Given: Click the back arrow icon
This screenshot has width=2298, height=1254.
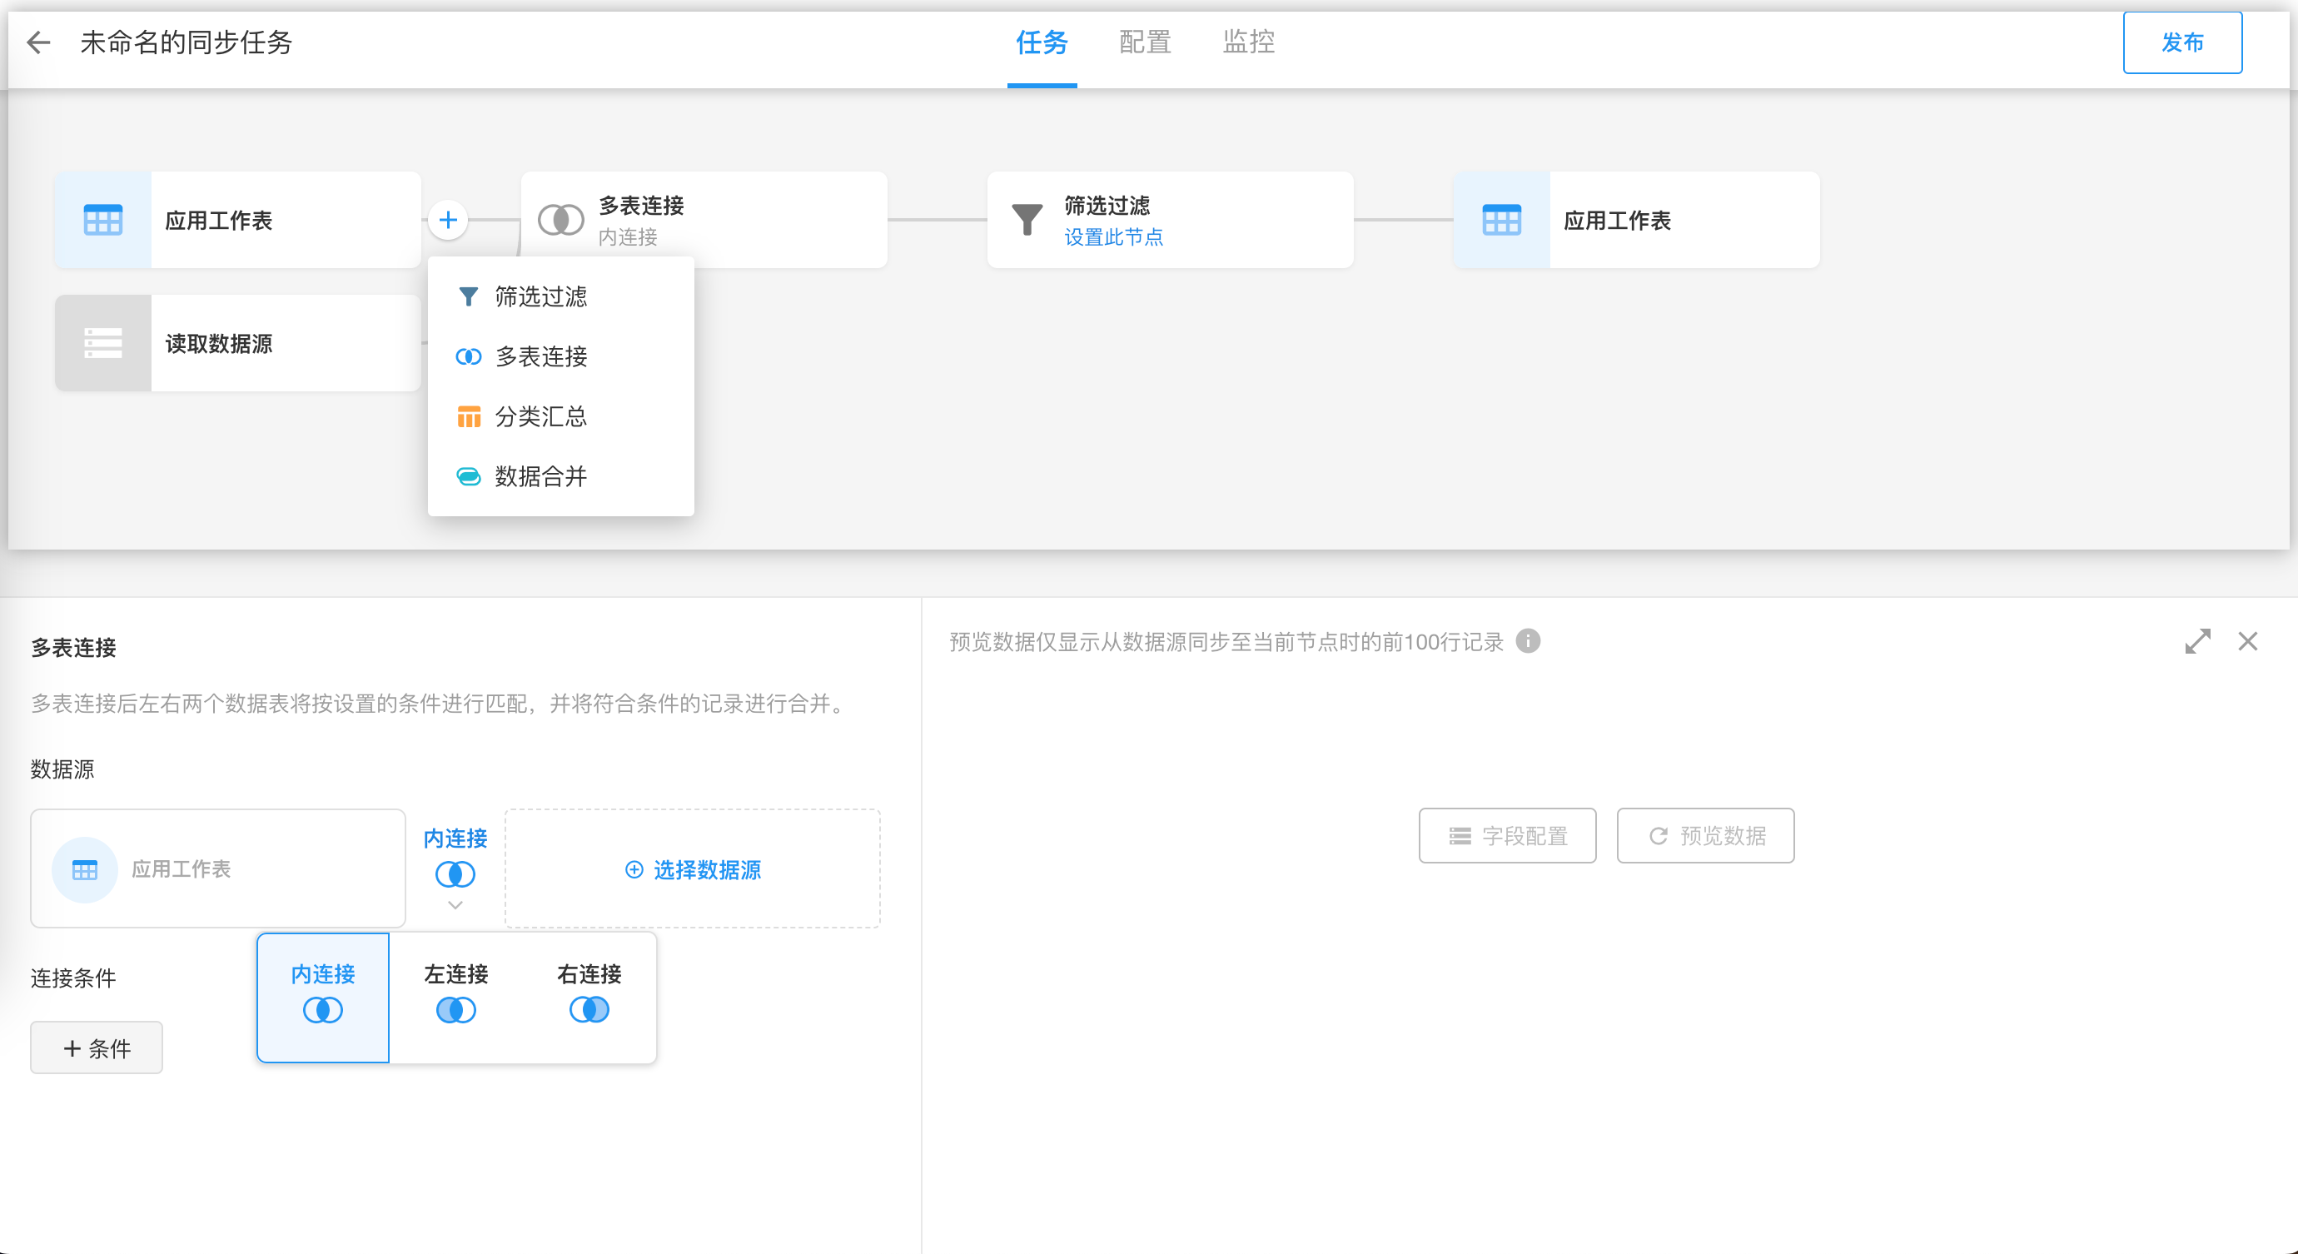Looking at the screenshot, I should pos(38,42).
